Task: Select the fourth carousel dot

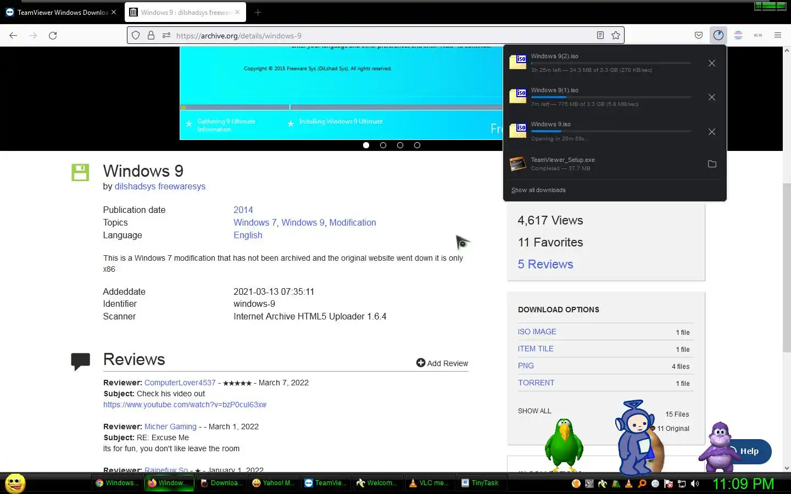Action: click(x=417, y=145)
